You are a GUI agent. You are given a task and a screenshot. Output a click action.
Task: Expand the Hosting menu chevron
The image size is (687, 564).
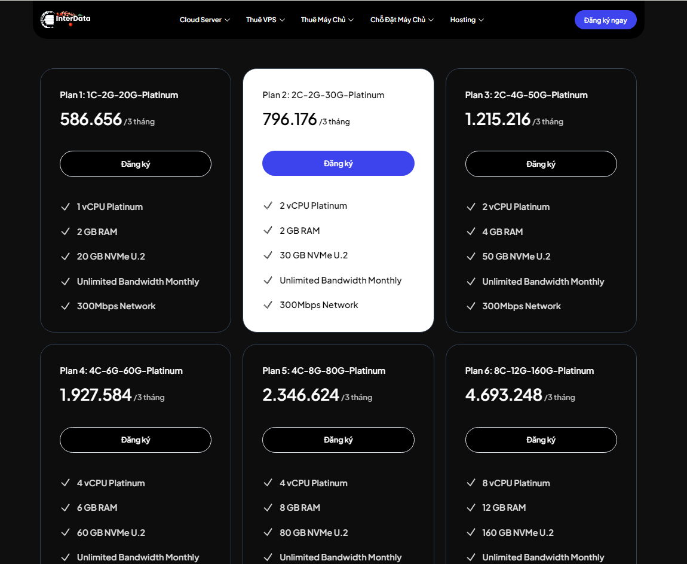(481, 20)
